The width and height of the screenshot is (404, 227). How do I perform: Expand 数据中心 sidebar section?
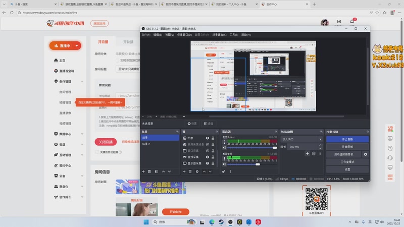[82, 134]
